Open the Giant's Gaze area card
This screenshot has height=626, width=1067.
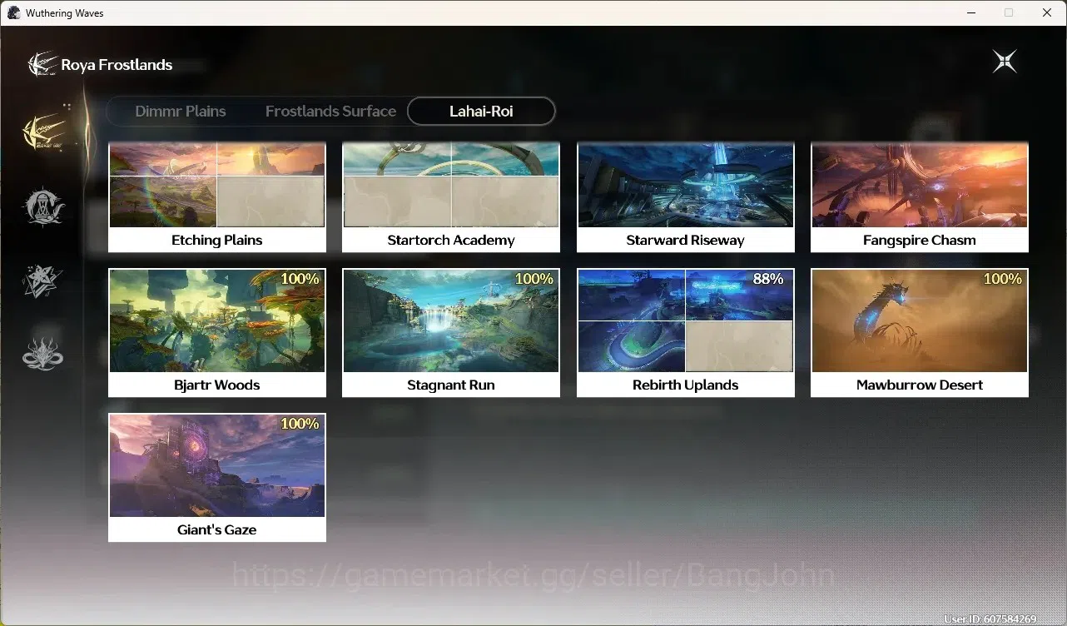tap(217, 477)
